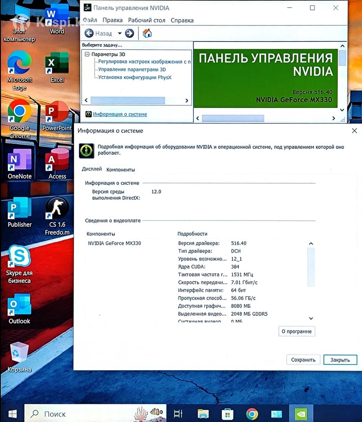Open the blue app icon left of NVIDIA on taskbar
Image resolution: width=362 pixels, height=422 pixels.
(x=276, y=414)
